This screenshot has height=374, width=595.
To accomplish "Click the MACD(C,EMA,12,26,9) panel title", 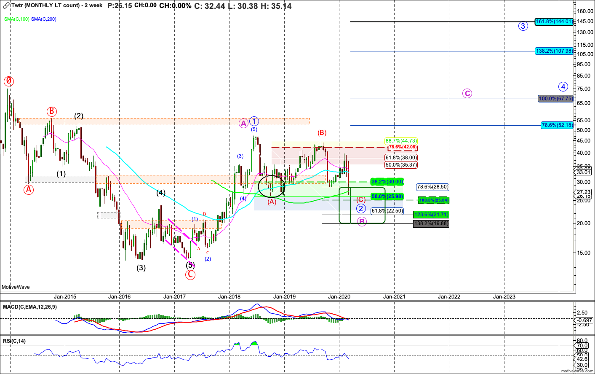I will (29, 307).
